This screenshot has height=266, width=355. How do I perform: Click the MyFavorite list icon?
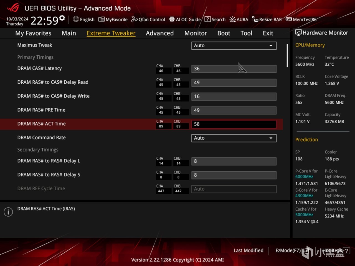(x=102, y=19)
